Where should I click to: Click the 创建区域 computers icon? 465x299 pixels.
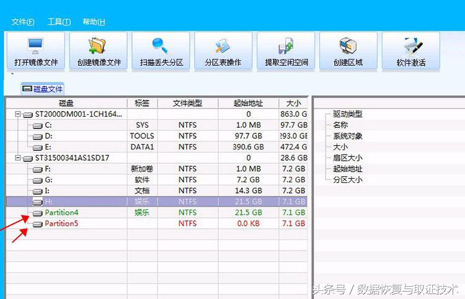pos(348,46)
